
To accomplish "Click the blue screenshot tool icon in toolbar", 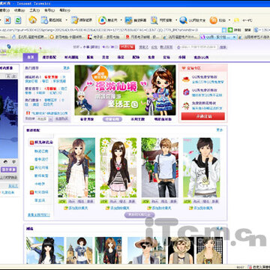I will [128, 20].
